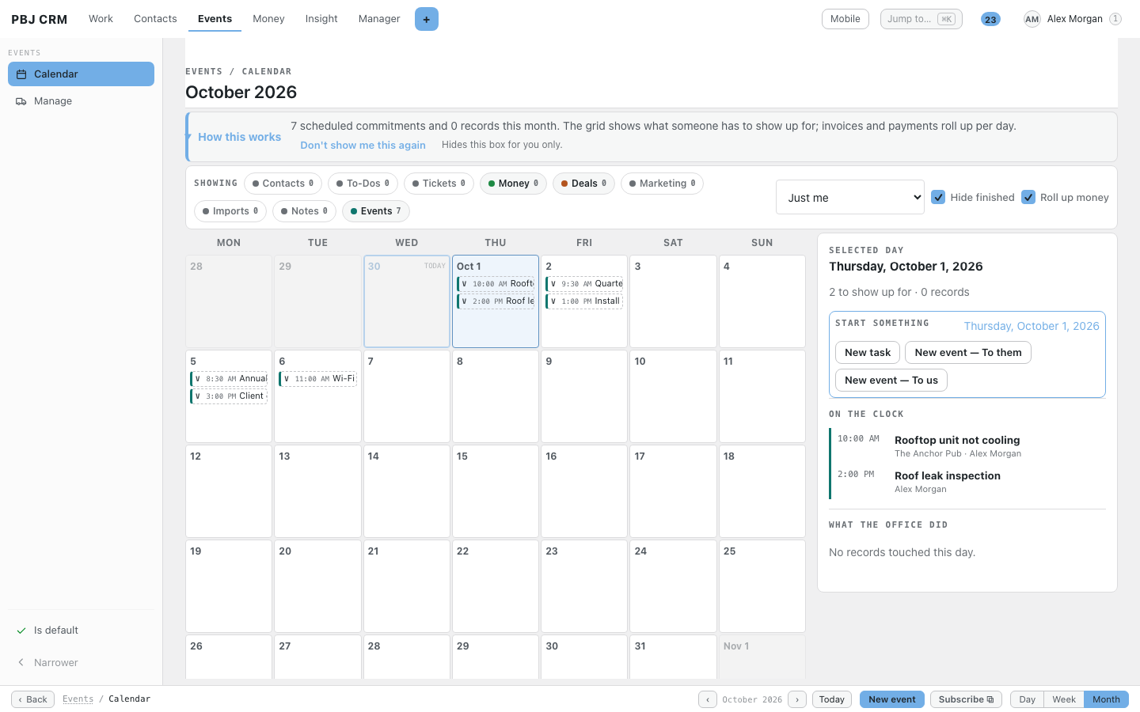Image resolution: width=1140 pixels, height=712 pixels.
Task: Select the Sep 30 today cell
Action: tap(407, 301)
